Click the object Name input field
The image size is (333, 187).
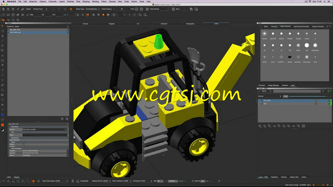click(x=45, y=135)
